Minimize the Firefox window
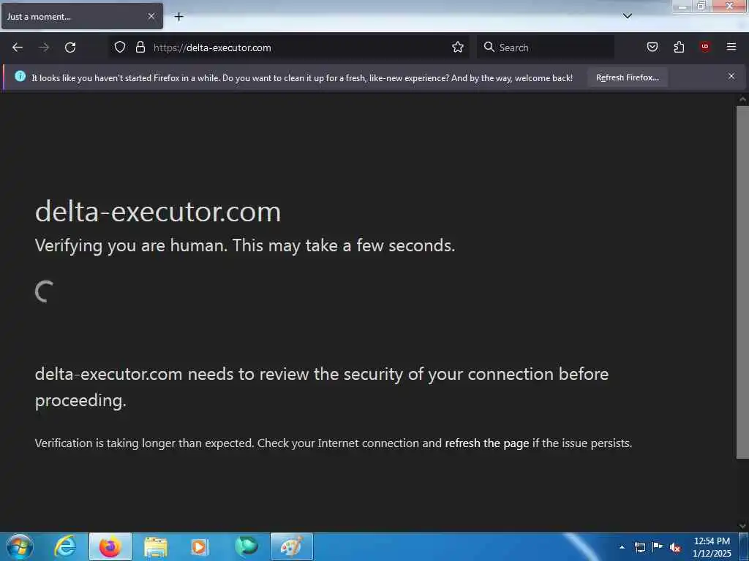749x561 pixels. coord(682,6)
